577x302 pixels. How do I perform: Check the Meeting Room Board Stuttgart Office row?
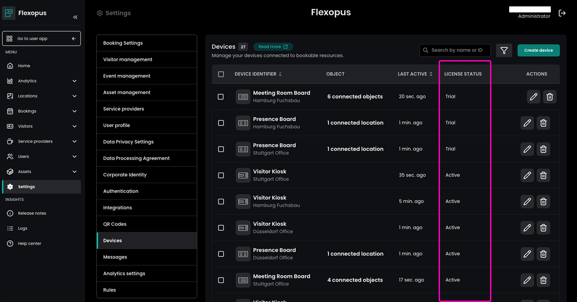click(x=221, y=280)
